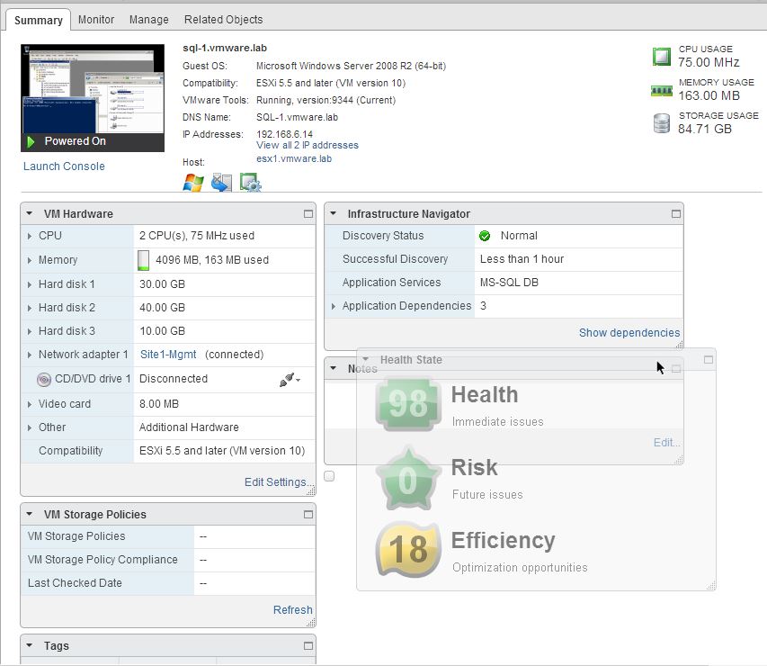The height and width of the screenshot is (666, 767).
Task: Click the Health State panel title
Action: click(411, 360)
